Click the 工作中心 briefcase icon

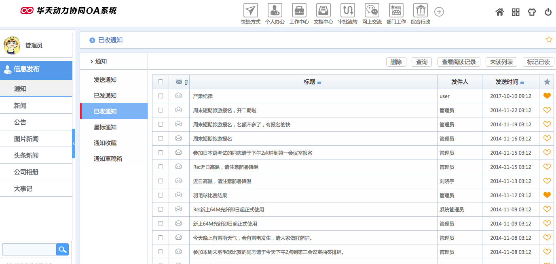[x=299, y=11]
